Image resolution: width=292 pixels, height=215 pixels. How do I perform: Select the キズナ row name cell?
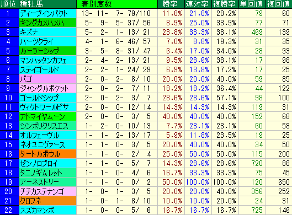pos(47,32)
